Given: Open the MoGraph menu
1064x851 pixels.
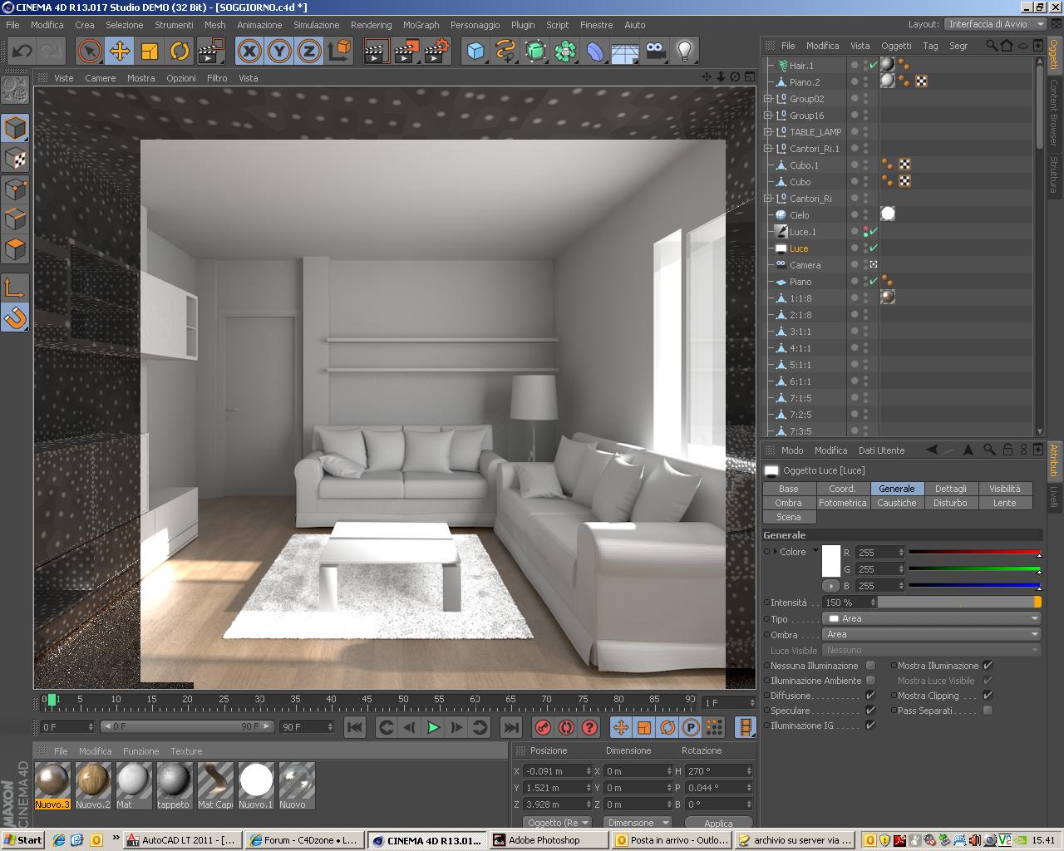Looking at the screenshot, I should [421, 25].
